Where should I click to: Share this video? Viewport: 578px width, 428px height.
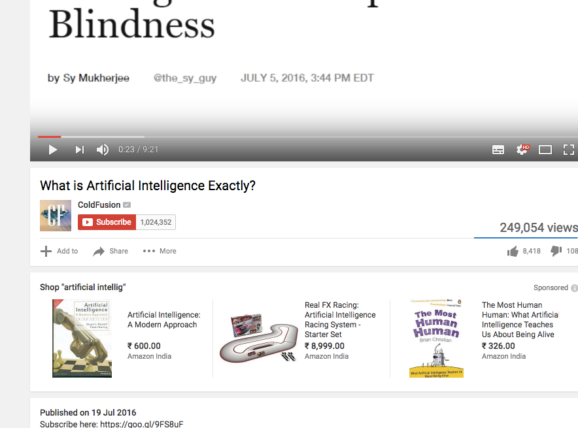(x=110, y=251)
